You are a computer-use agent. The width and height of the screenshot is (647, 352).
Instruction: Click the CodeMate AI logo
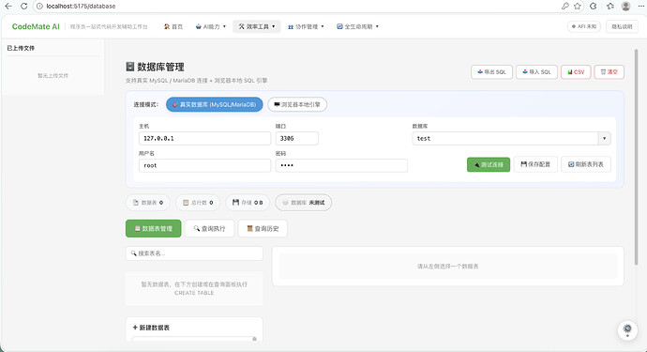click(x=36, y=26)
